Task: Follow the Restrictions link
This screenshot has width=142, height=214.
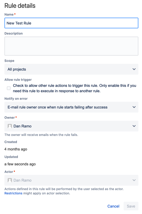Action: (x=13, y=193)
